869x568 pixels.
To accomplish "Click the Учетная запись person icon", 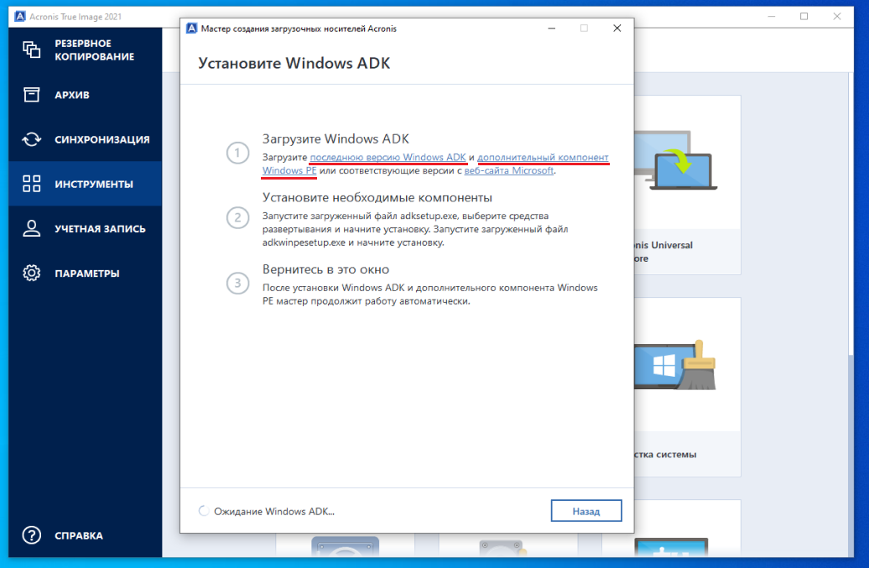I will click(x=31, y=228).
